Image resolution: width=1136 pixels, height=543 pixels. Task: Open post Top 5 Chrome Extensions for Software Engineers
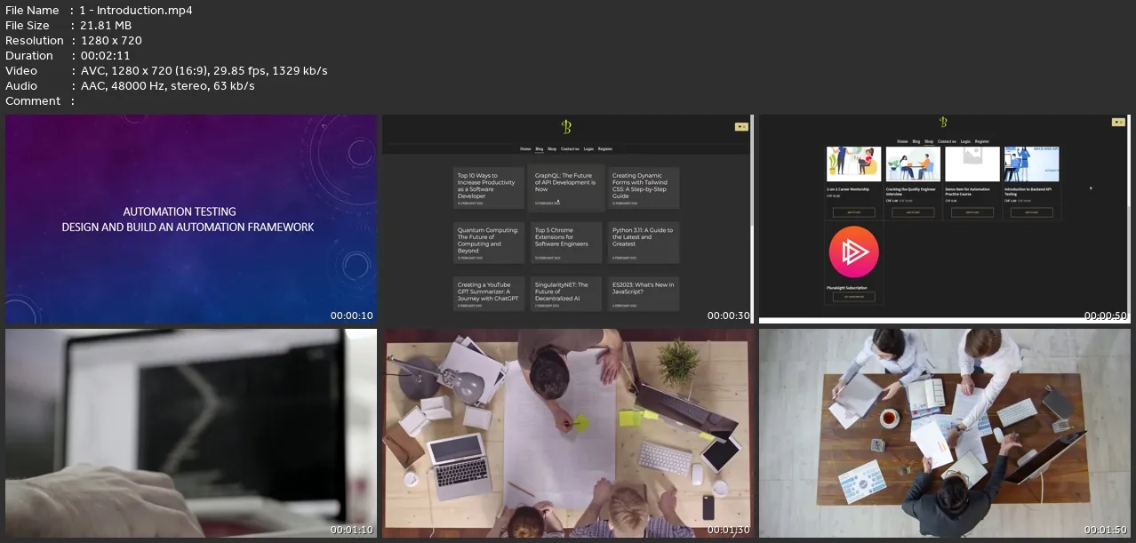click(566, 243)
